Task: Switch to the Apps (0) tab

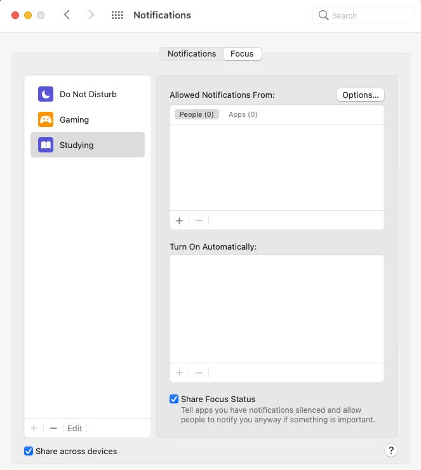Action: (x=243, y=114)
